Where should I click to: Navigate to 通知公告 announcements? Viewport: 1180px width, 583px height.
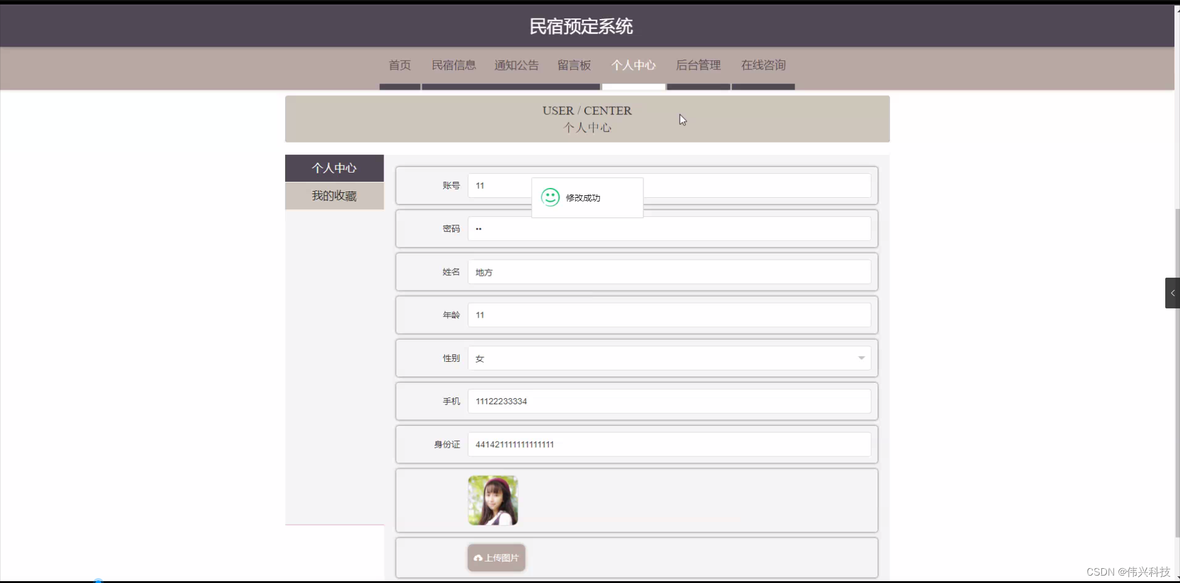tap(516, 65)
